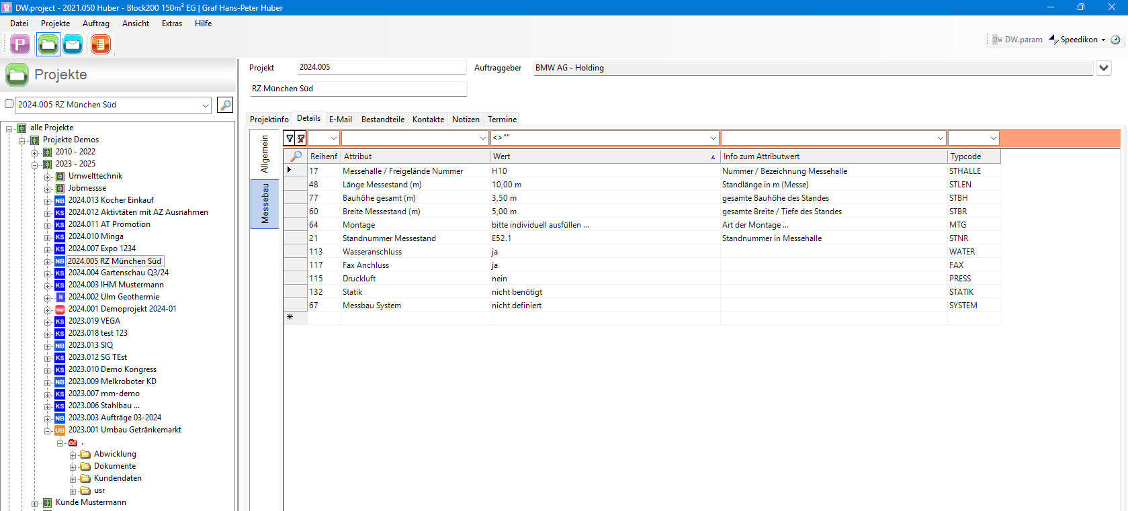Click the DW.param toolbar button
Viewport: 1128px width, 511px height.
point(1017,40)
